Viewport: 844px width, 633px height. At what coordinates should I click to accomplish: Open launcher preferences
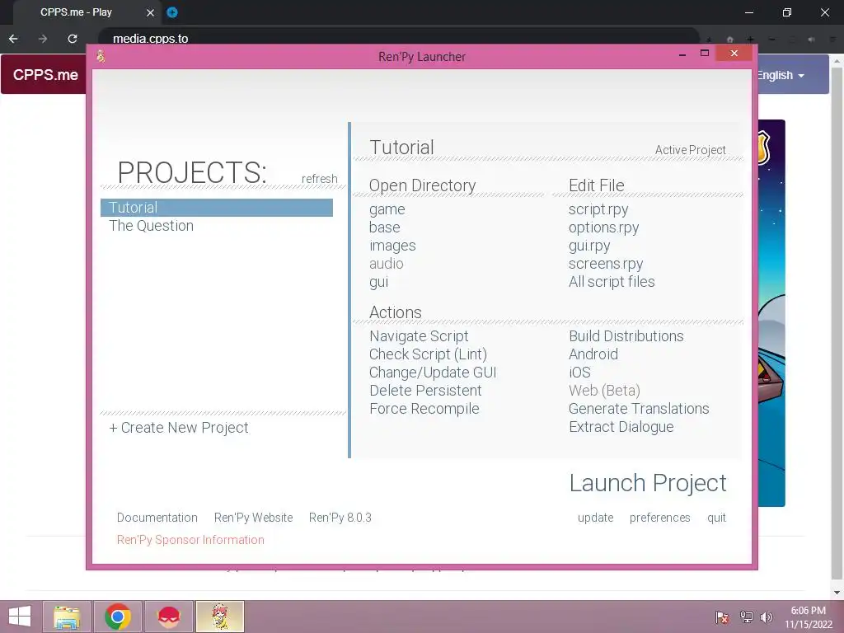point(660,518)
